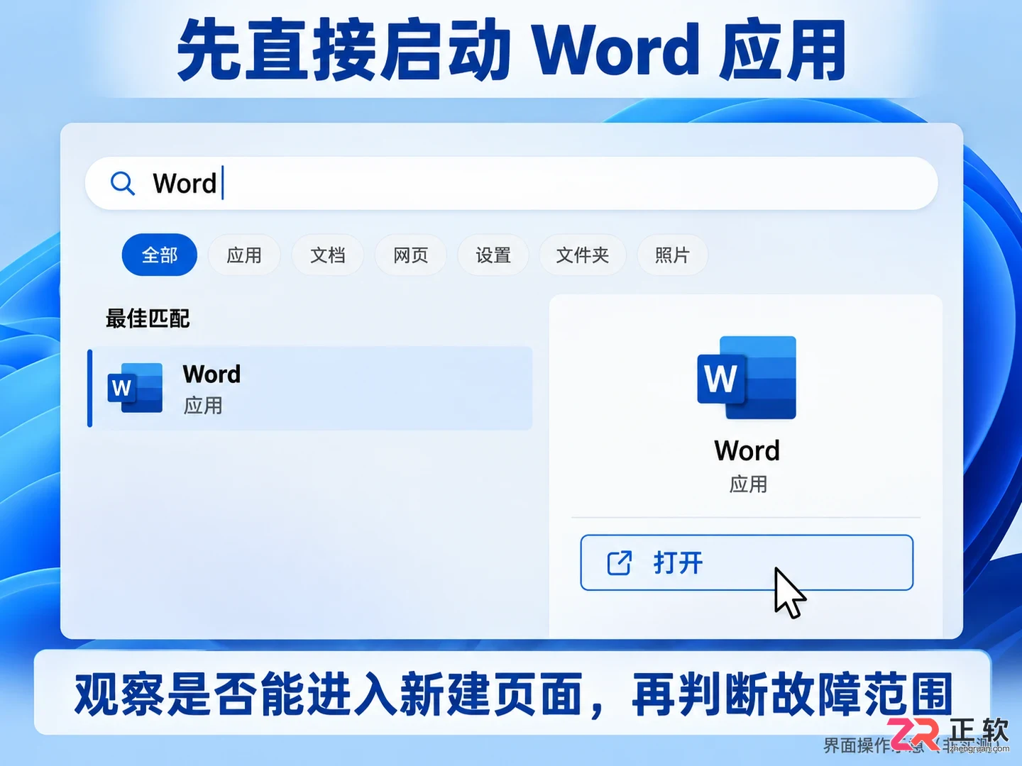
Task: Switch to the 文档 filter tab
Action: pyautogui.click(x=327, y=255)
